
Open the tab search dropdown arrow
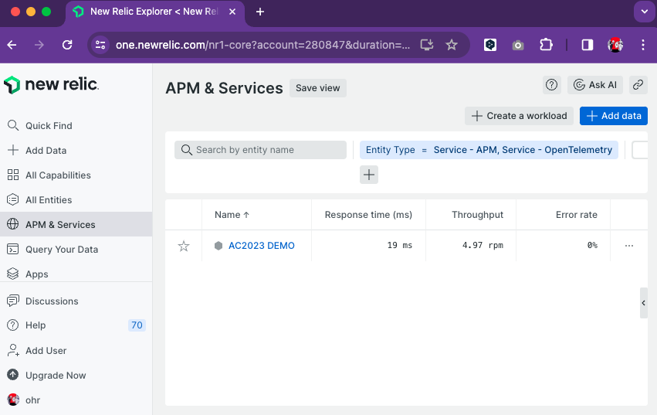(645, 12)
